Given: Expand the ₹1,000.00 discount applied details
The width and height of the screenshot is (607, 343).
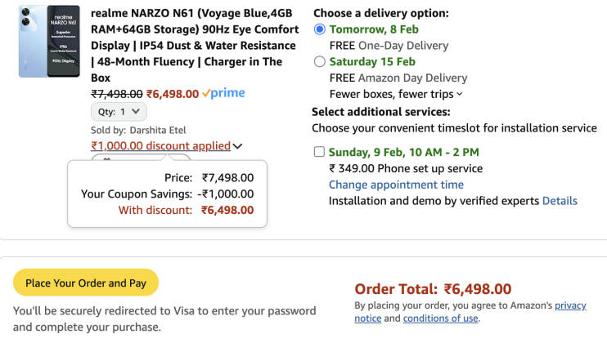Looking at the screenshot, I should 160,146.
